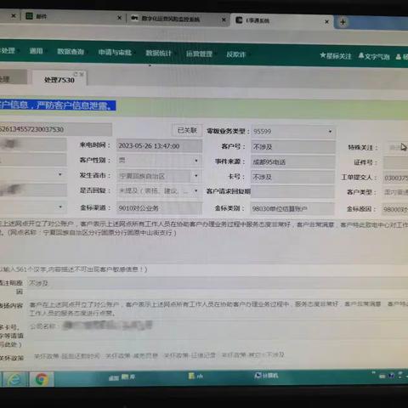The image size is (408, 408).
Task: Expand the 发生省市 dropdown
Action: [196, 176]
